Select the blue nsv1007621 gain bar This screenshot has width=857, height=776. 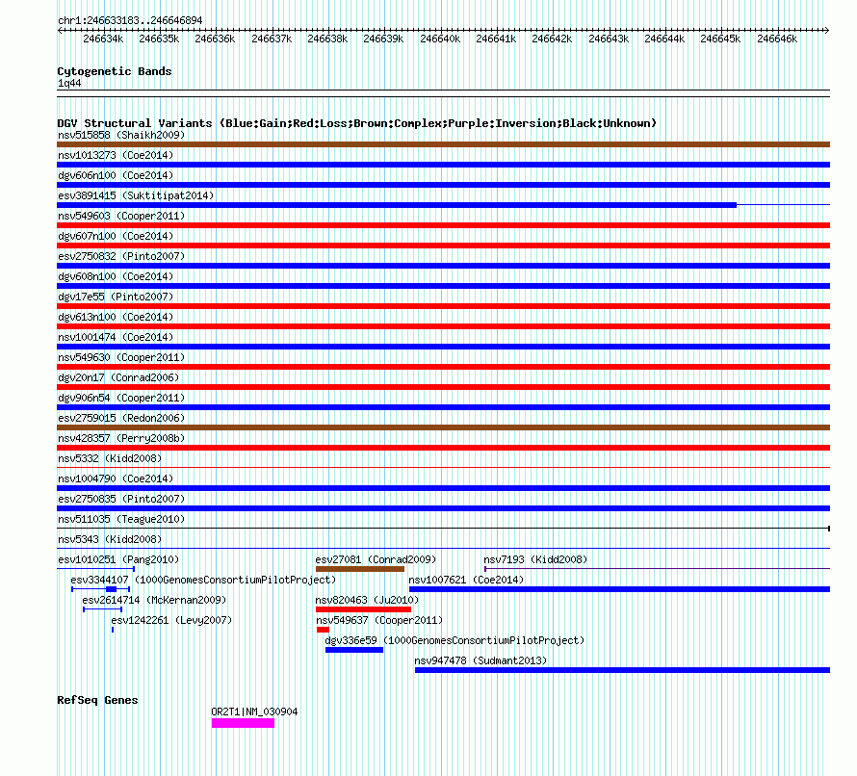pos(620,589)
